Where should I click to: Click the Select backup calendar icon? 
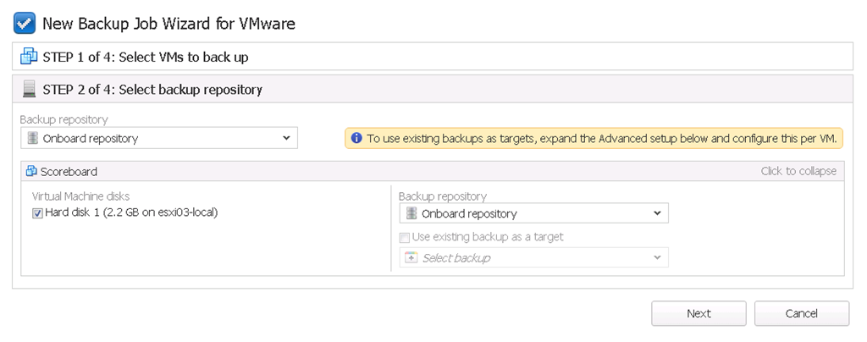(411, 257)
